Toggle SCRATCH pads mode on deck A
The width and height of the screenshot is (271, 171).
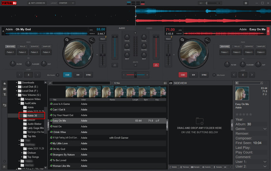tap(35, 46)
